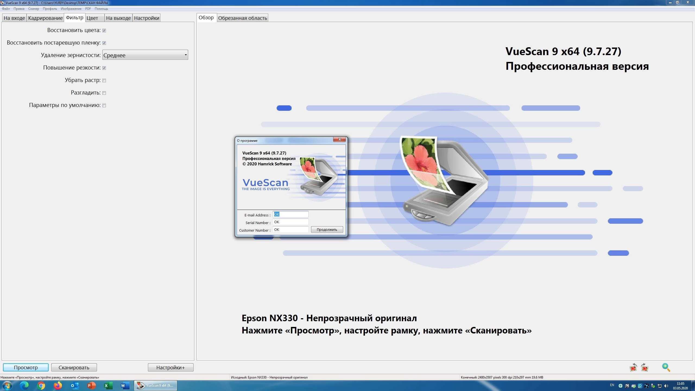The width and height of the screenshot is (695, 391).
Task: Disable Повышение резкости checkbox
Action: coord(104,68)
